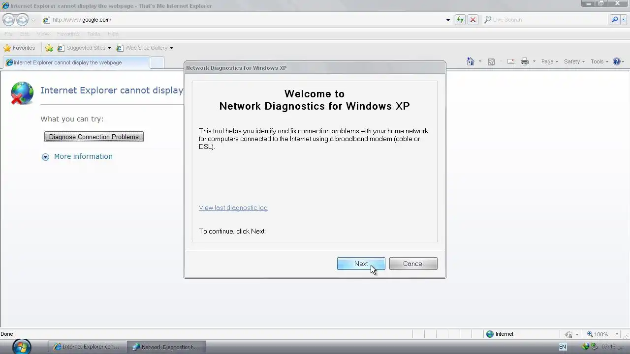Open the Favorites star button
Image resolution: width=630 pixels, height=354 pixels.
[20, 48]
